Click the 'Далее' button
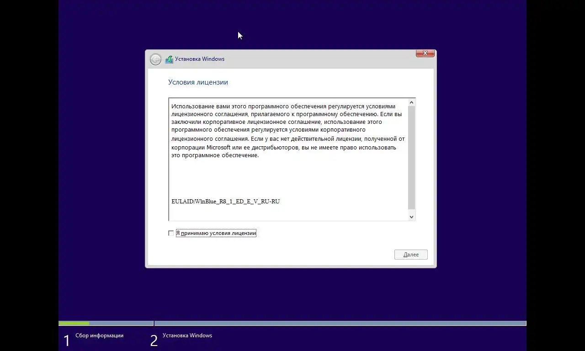The width and height of the screenshot is (585, 351). pos(411,255)
